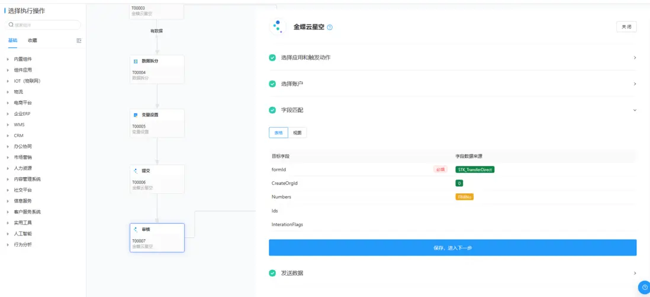Click the 有数据 connector label
Image resolution: width=650 pixels, height=297 pixels.
156,31
